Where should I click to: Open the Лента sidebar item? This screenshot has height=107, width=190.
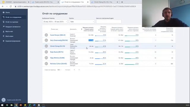(7, 12)
